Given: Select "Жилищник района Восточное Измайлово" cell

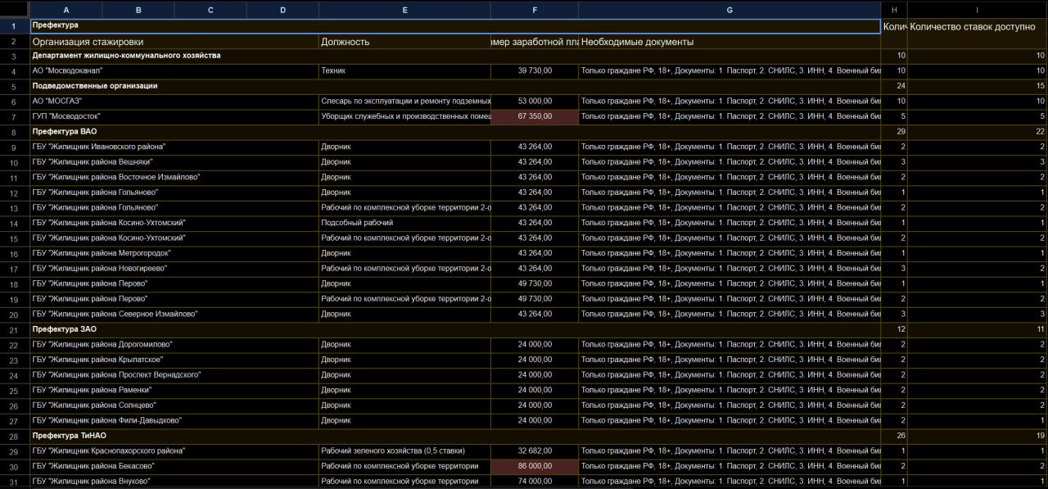Looking at the screenshot, I should point(174,177).
